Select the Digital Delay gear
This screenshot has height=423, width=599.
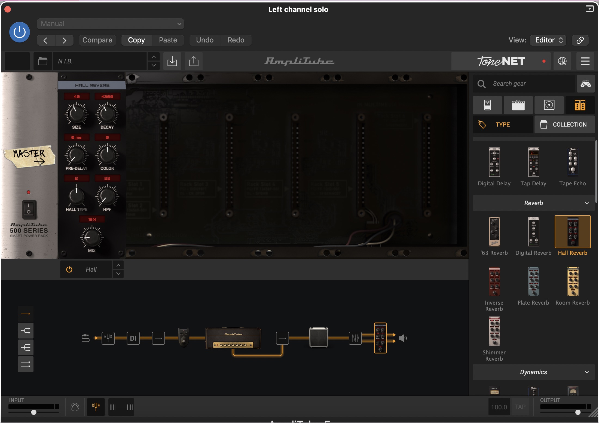(494, 167)
